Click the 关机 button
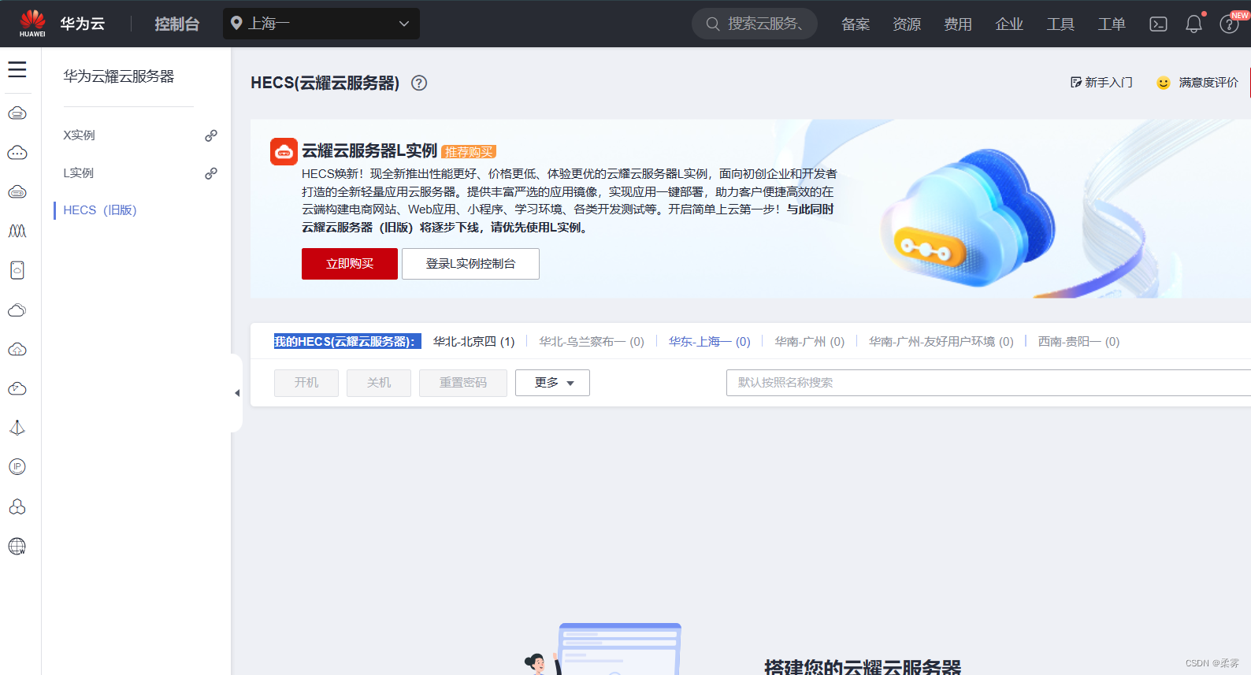The height and width of the screenshot is (675, 1251). point(379,383)
